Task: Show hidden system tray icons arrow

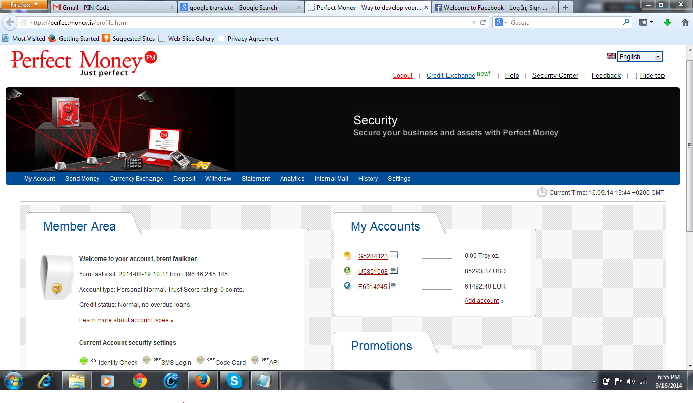Action: [x=594, y=381]
